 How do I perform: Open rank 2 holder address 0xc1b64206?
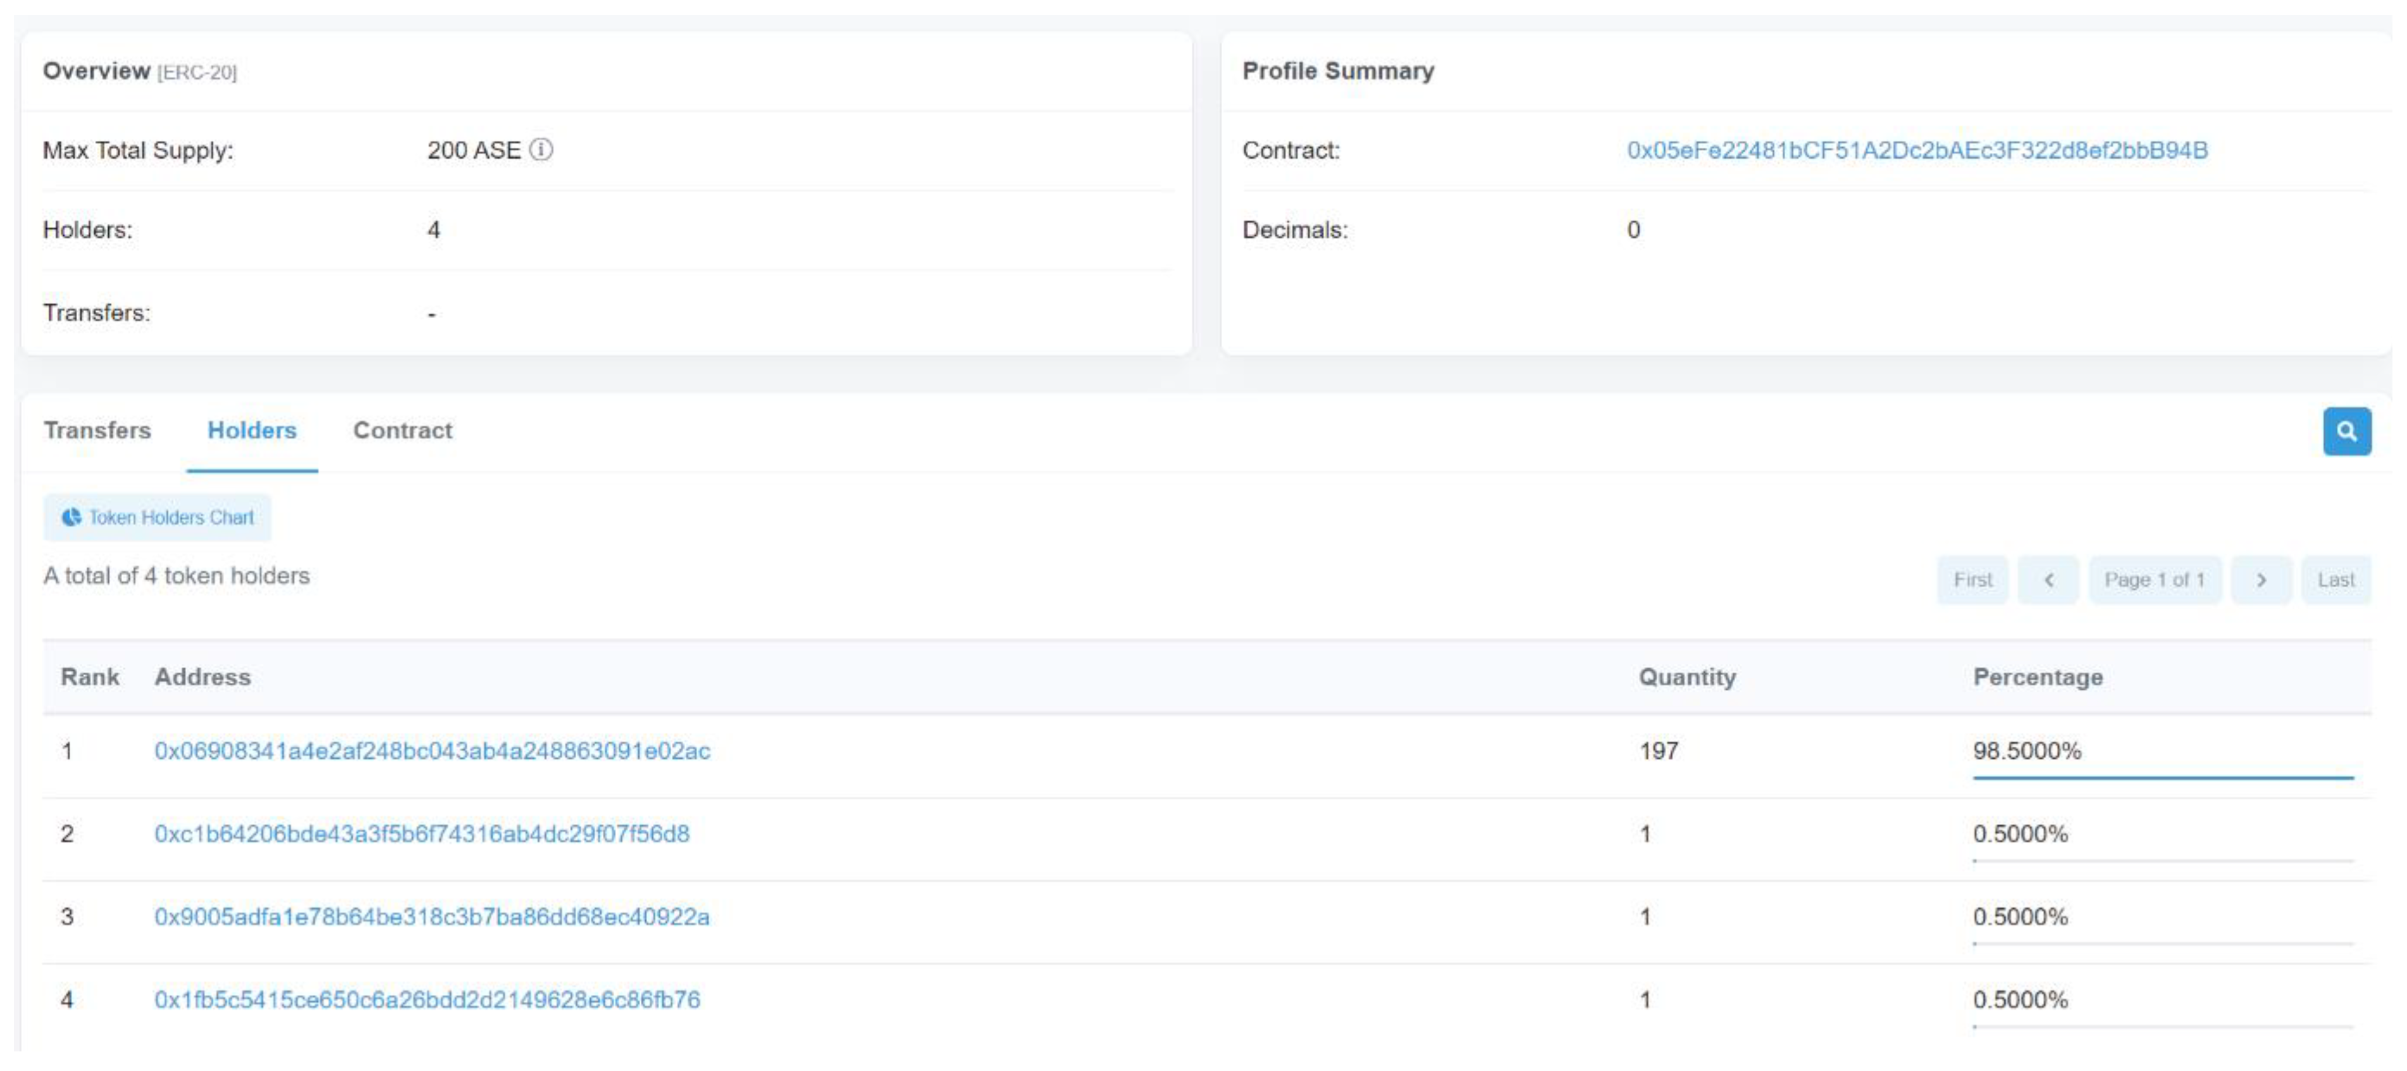click(x=421, y=834)
